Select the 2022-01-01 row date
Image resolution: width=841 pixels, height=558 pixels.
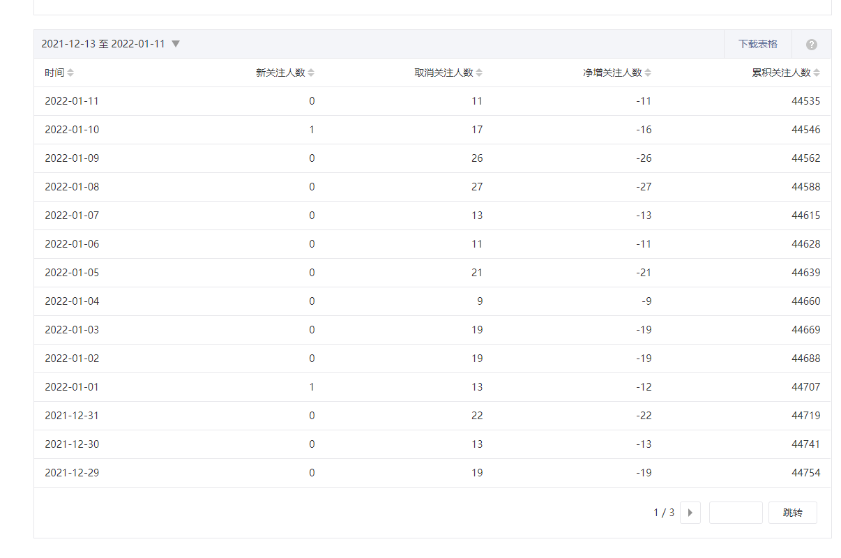[x=72, y=387]
